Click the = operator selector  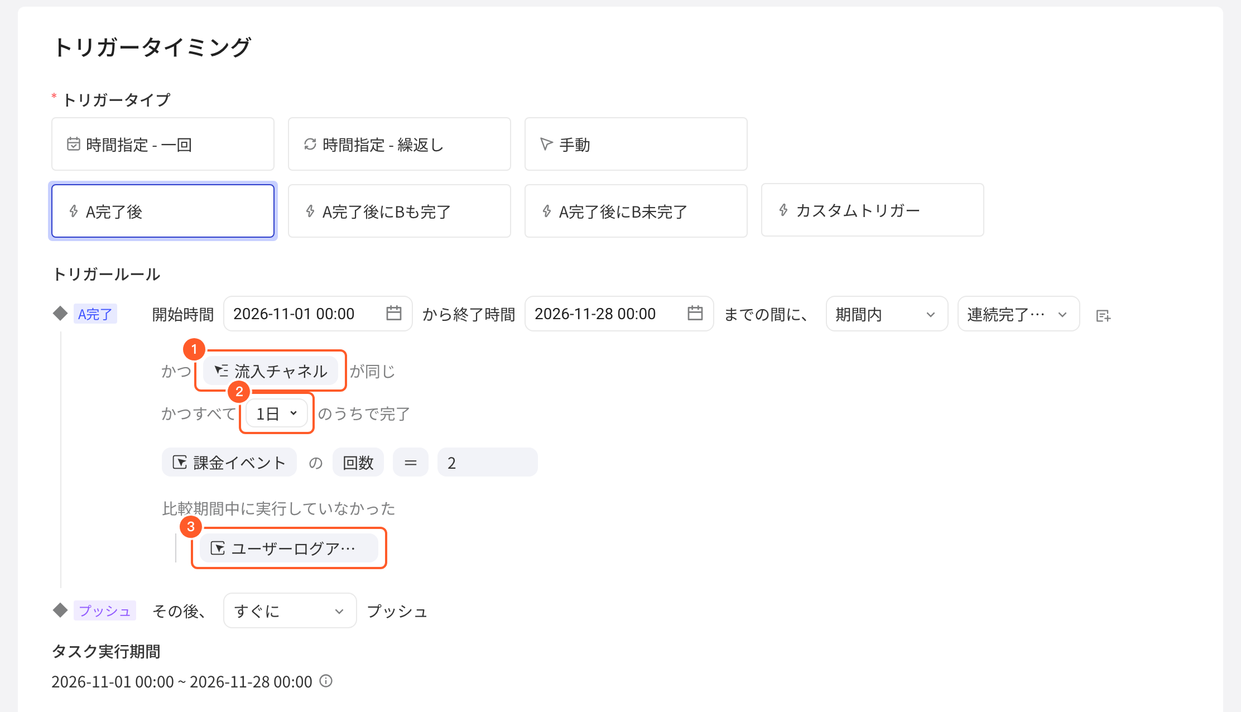click(411, 462)
